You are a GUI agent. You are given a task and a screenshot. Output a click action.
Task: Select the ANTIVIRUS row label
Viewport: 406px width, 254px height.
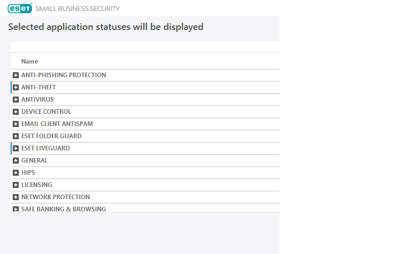tap(38, 100)
